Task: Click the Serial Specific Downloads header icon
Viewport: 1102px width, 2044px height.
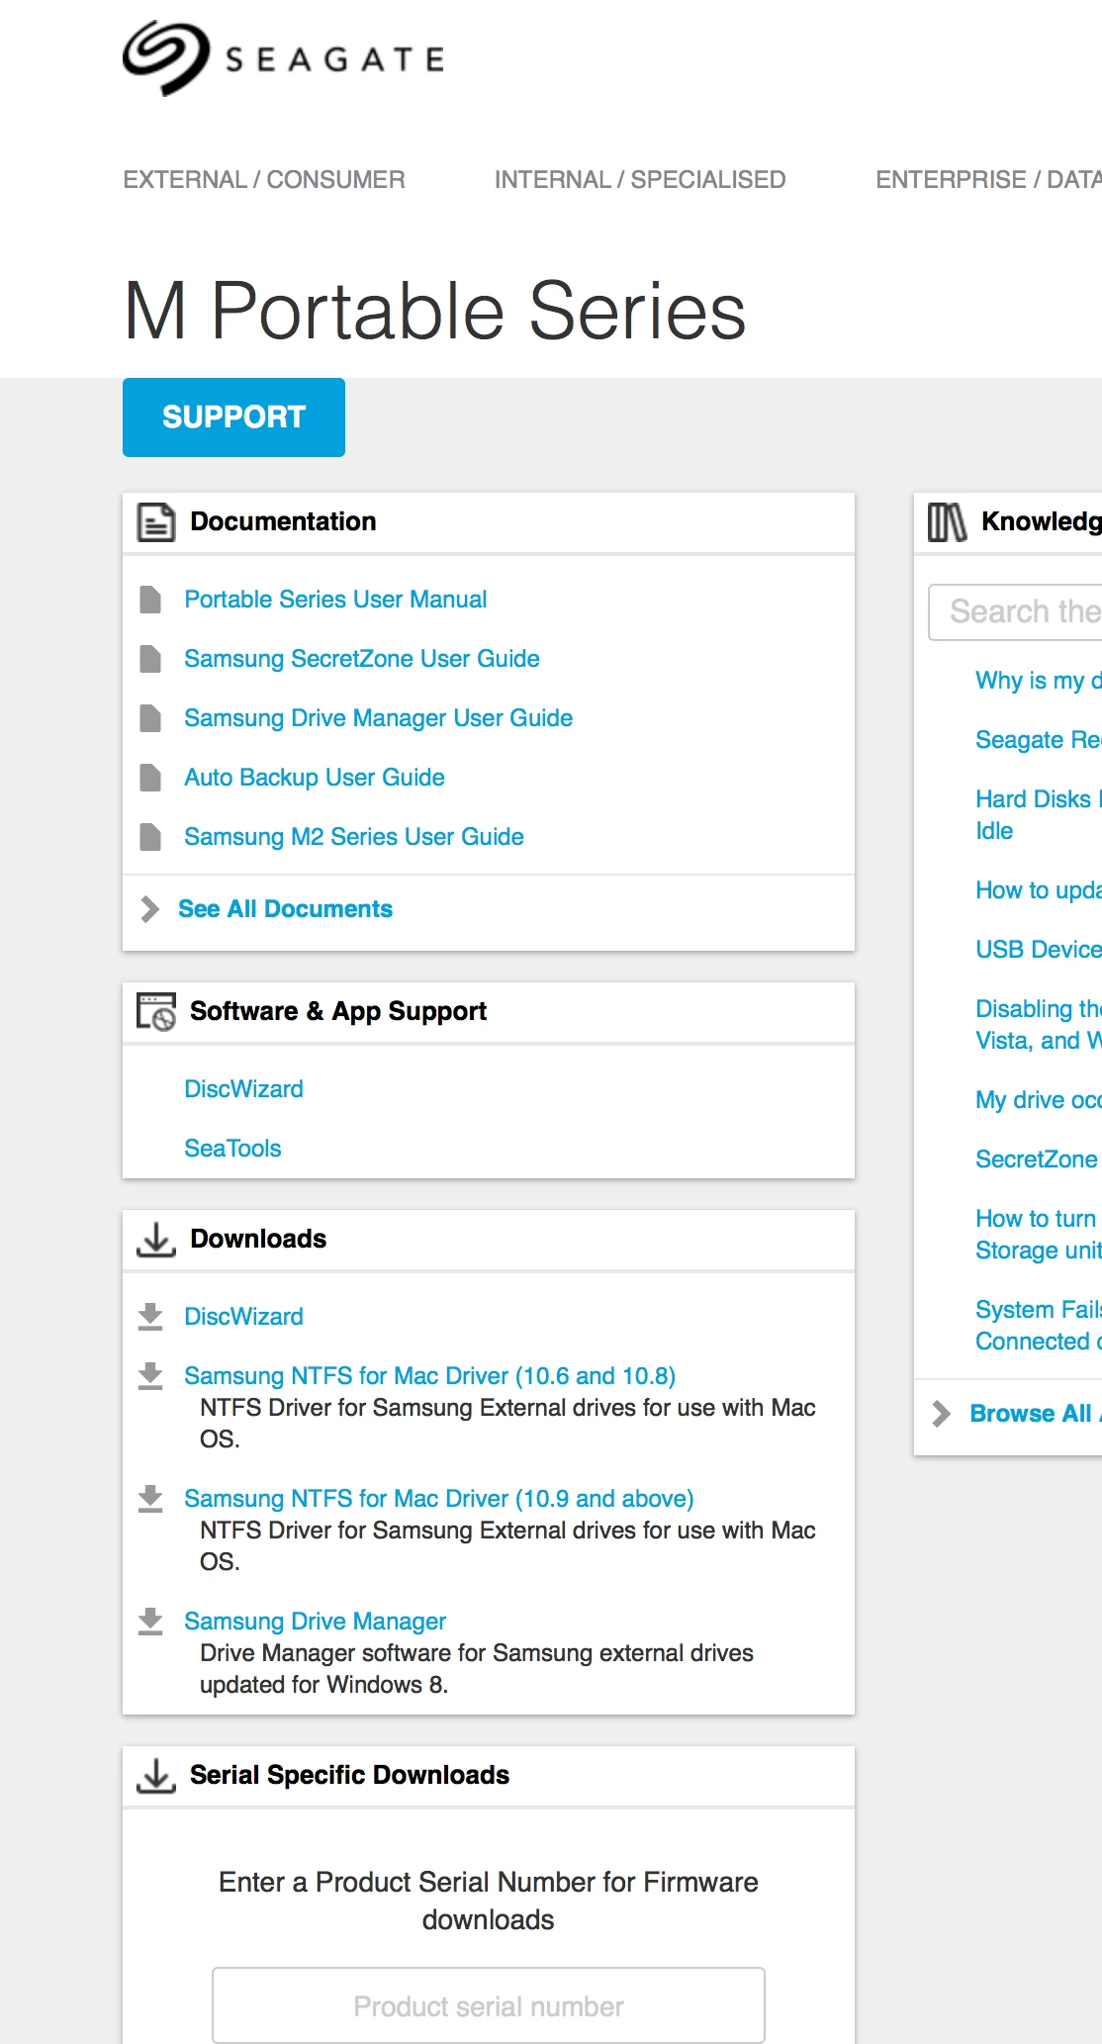Action: [x=155, y=1776]
